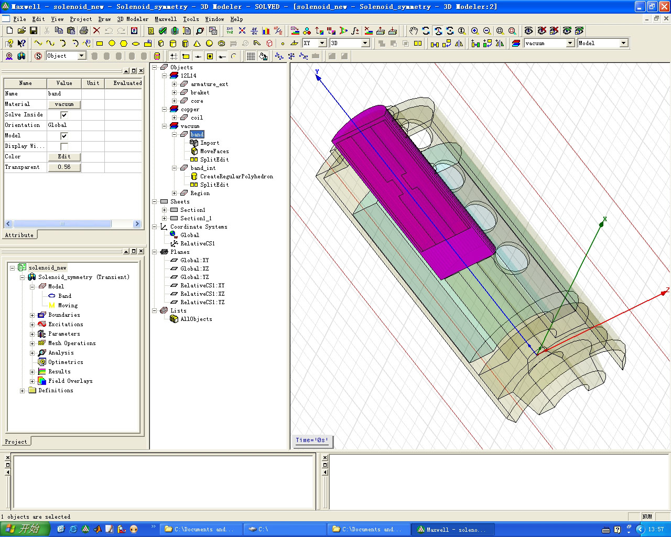Click the green checkmark Validate icon
Viewport: 671px width, 537px height.
tap(163, 31)
